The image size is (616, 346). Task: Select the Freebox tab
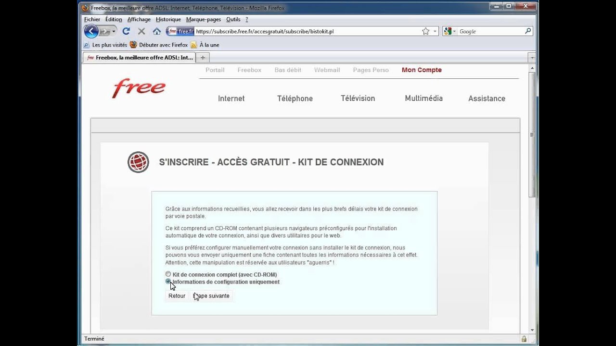(x=140, y=57)
